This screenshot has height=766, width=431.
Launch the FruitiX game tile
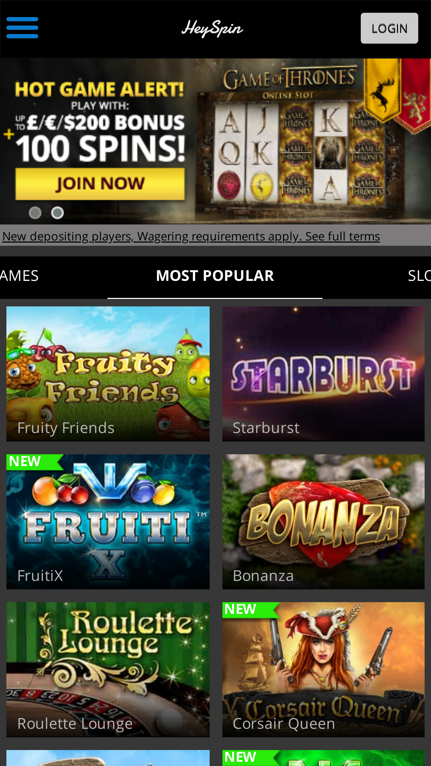[108, 522]
